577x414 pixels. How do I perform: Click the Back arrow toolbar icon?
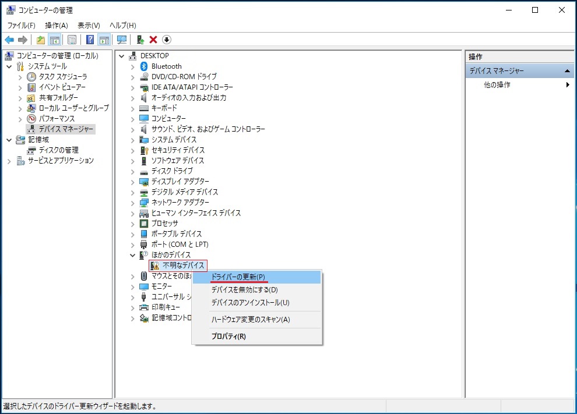pyautogui.click(x=9, y=40)
